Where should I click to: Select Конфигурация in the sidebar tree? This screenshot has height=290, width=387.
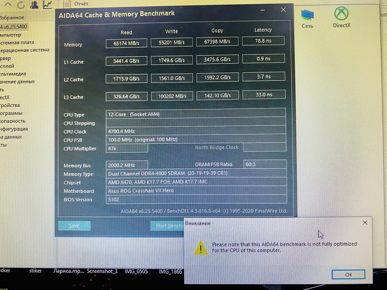[x=14, y=129]
